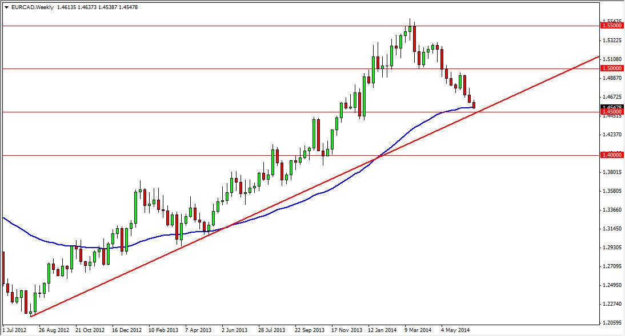The width and height of the screenshot is (625, 336).
Task: Click the red 1.45000 level price tag
Action: point(611,112)
